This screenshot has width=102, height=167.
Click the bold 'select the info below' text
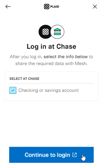click(66, 57)
